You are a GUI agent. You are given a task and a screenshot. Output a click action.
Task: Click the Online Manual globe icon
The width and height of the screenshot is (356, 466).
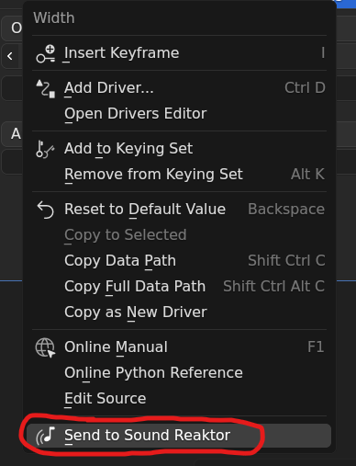pyautogui.click(x=45, y=347)
